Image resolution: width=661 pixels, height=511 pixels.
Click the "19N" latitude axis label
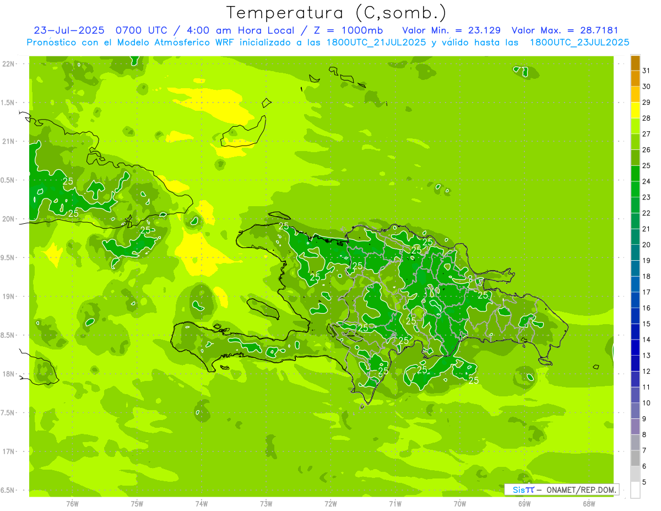[x=8, y=297]
